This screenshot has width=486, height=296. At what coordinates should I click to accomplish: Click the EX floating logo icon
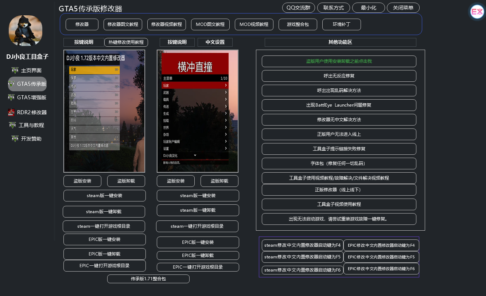pos(477,12)
